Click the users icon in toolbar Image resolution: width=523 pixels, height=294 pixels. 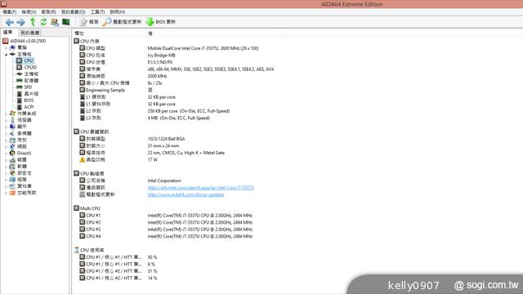(x=55, y=22)
